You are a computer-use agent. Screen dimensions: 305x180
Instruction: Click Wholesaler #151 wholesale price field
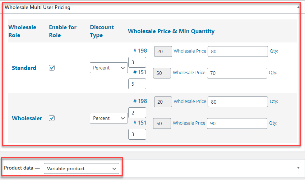coord(237,123)
